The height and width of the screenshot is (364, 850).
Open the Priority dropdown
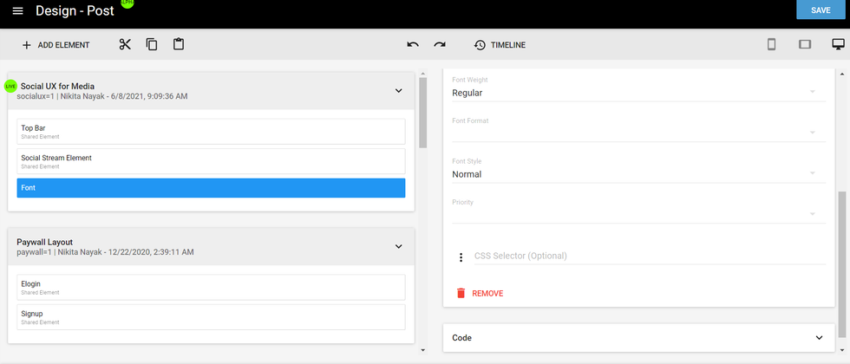(x=633, y=214)
